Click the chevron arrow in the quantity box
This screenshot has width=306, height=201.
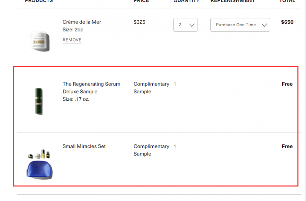tap(192, 25)
